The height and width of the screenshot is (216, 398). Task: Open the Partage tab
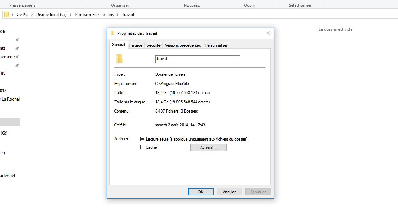136,45
